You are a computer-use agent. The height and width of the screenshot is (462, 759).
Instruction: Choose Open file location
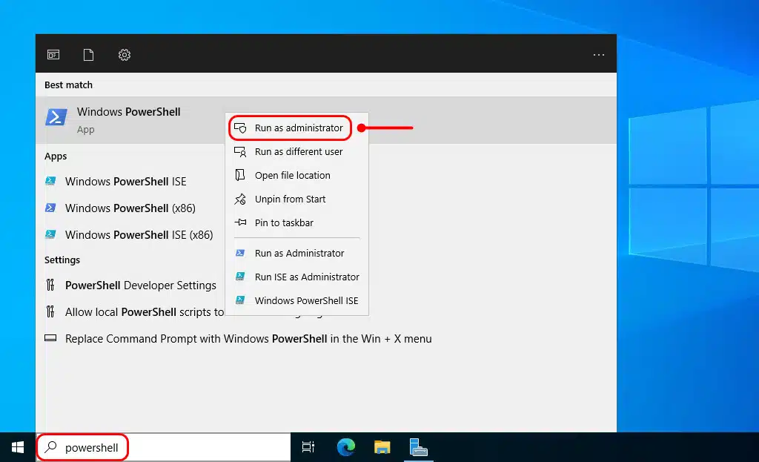(x=289, y=175)
